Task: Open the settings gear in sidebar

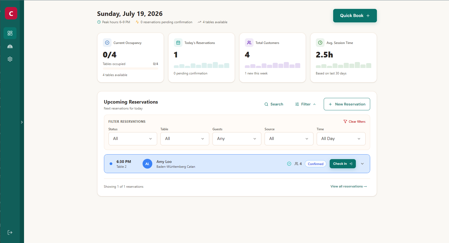Action: pos(10,59)
